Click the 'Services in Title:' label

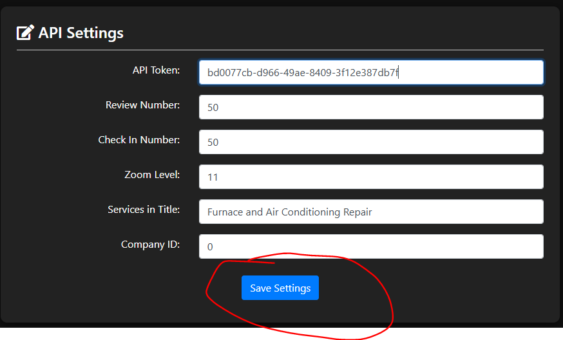(144, 209)
